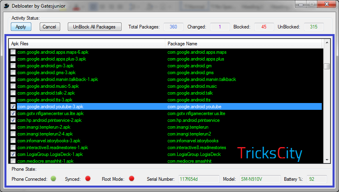The height and width of the screenshot is (192, 339).
Task: Click the UnBlocked count field showing 315
Action: [x=314, y=27]
